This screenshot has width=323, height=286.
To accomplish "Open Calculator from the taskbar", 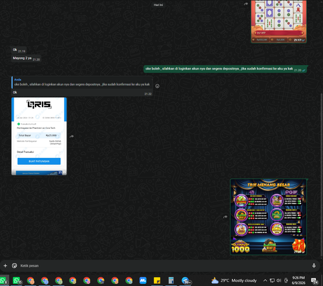I will point(171,280).
